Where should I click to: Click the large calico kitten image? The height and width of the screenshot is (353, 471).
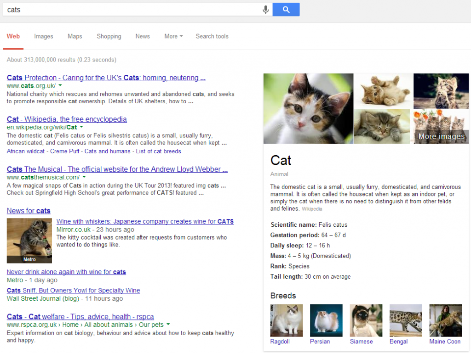point(308,108)
